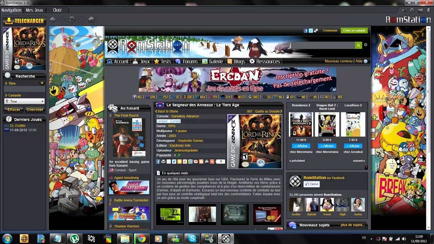
Task: Click the home icon in the toolbar
Action: coord(91,20)
